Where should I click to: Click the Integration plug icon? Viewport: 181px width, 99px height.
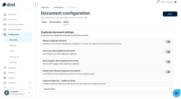coord(5,68)
